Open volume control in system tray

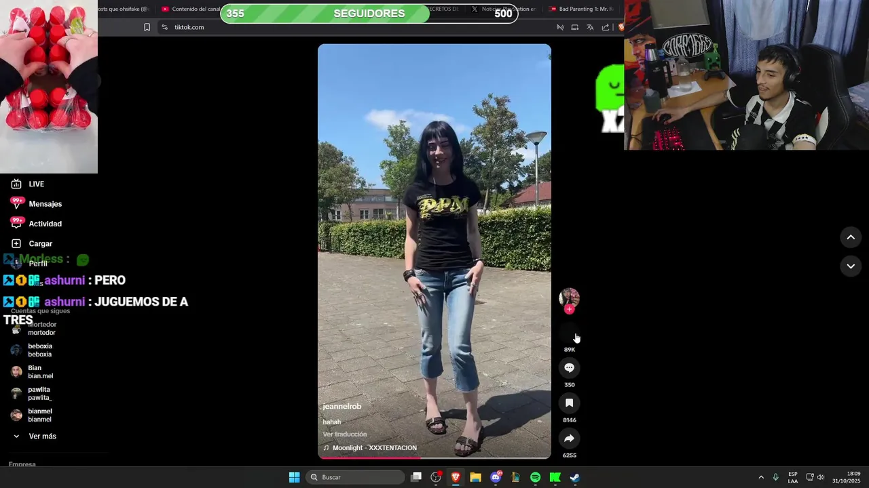tap(820, 477)
